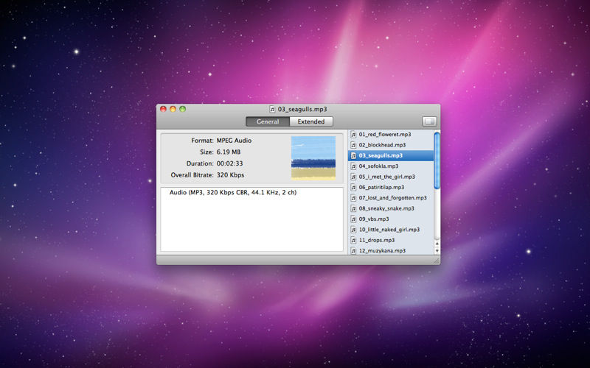
Task: Click file icon beside 12_muzykana.mp3
Action: 353,250
